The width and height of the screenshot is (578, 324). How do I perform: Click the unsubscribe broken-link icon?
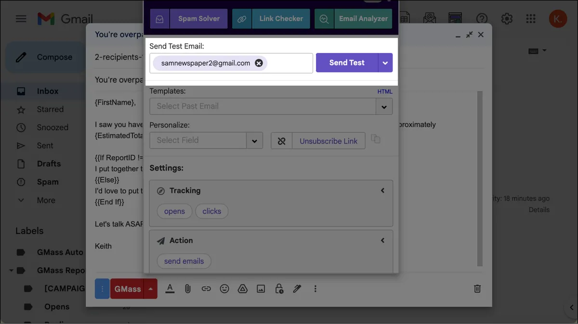pos(282,141)
